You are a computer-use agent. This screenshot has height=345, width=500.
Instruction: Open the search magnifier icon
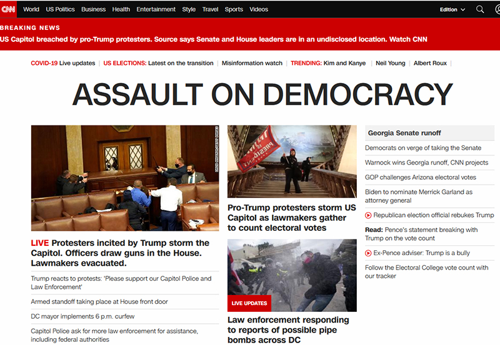coord(480,9)
